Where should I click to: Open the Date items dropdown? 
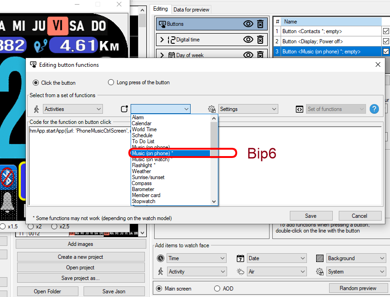[x=276, y=258]
